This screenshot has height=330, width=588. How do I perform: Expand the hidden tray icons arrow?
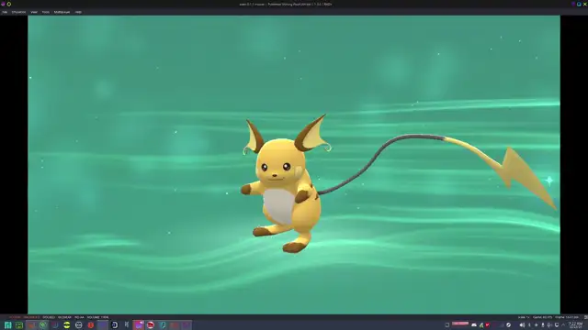563,325
